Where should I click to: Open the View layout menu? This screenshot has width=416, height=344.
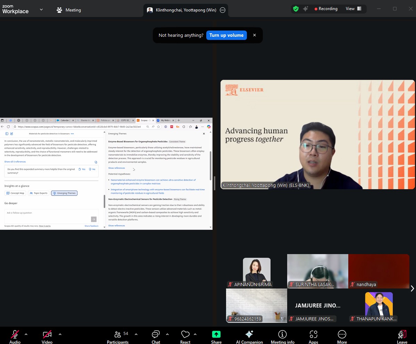pos(353,9)
